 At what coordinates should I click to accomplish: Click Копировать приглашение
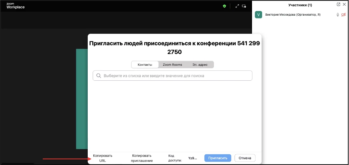pos(142,158)
